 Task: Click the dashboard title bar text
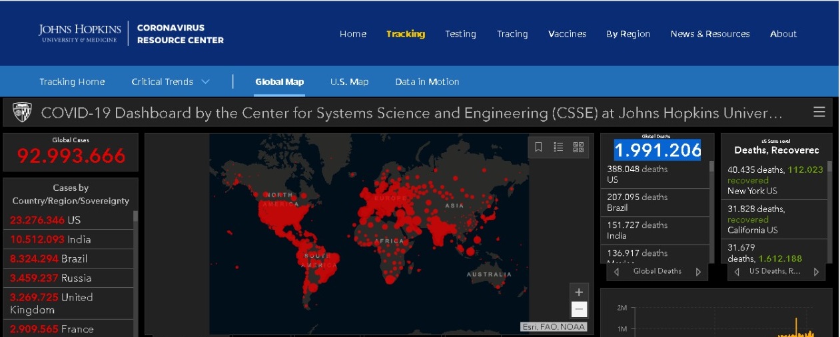412,113
